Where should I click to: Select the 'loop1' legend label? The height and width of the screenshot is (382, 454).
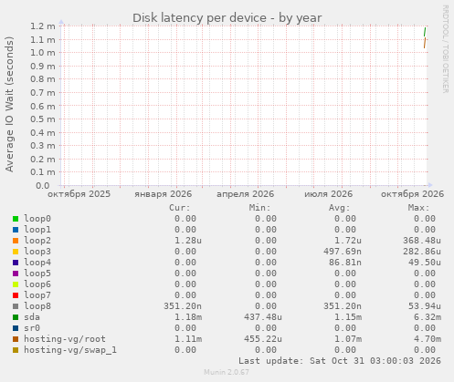click(x=37, y=230)
